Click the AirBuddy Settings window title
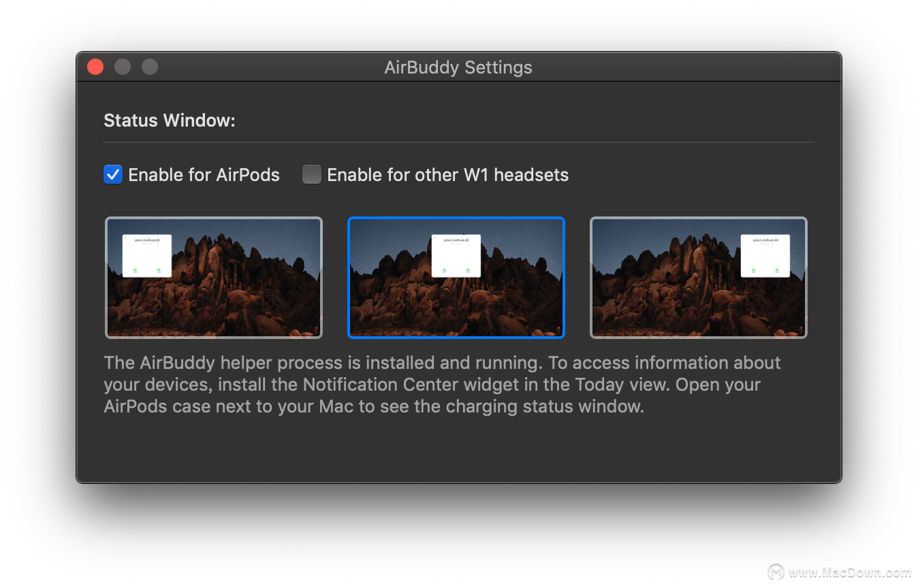 click(x=458, y=67)
